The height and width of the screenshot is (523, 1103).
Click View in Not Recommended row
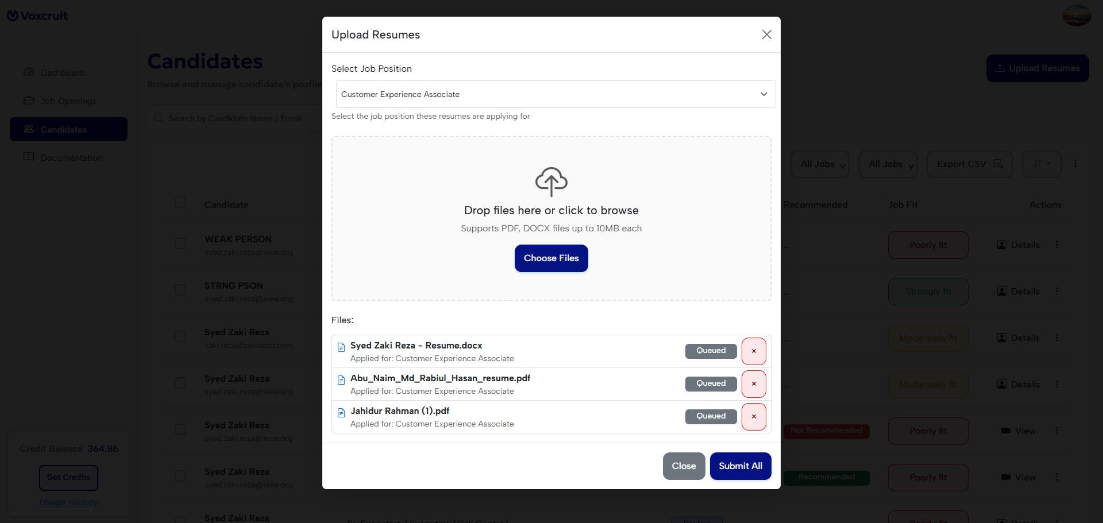[1019, 431]
